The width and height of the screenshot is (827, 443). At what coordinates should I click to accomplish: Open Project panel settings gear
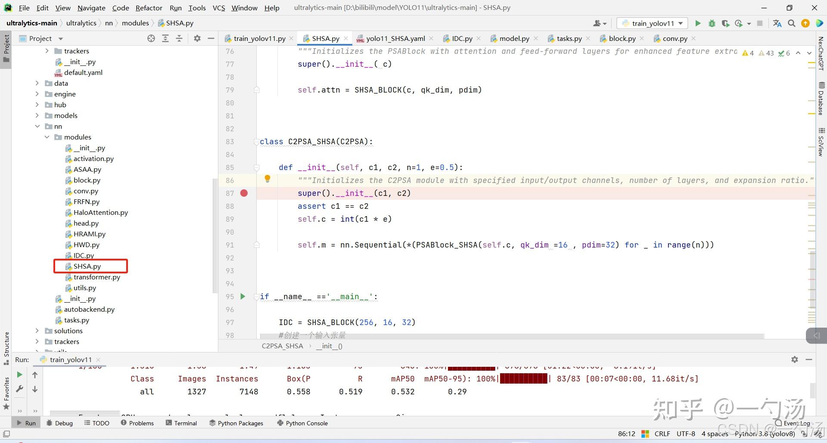[197, 38]
